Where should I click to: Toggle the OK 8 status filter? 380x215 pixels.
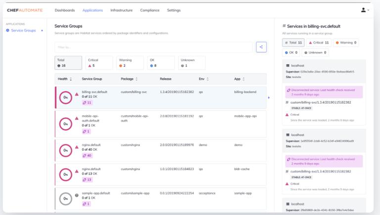point(161,62)
